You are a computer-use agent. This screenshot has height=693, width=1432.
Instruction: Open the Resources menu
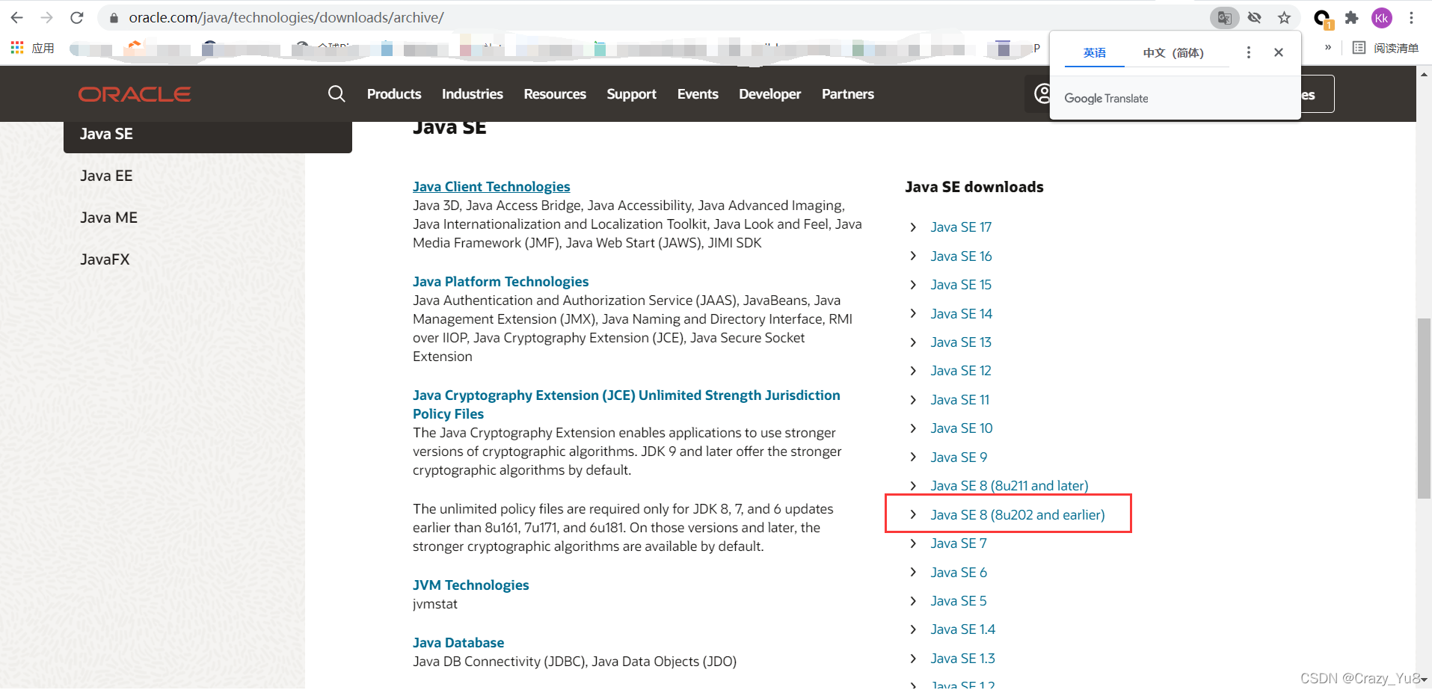(555, 93)
